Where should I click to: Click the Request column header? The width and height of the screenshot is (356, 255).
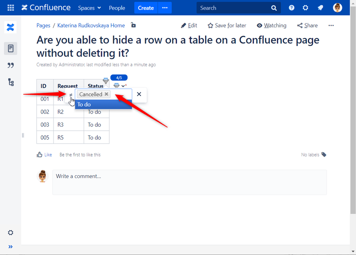click(68, 86)
